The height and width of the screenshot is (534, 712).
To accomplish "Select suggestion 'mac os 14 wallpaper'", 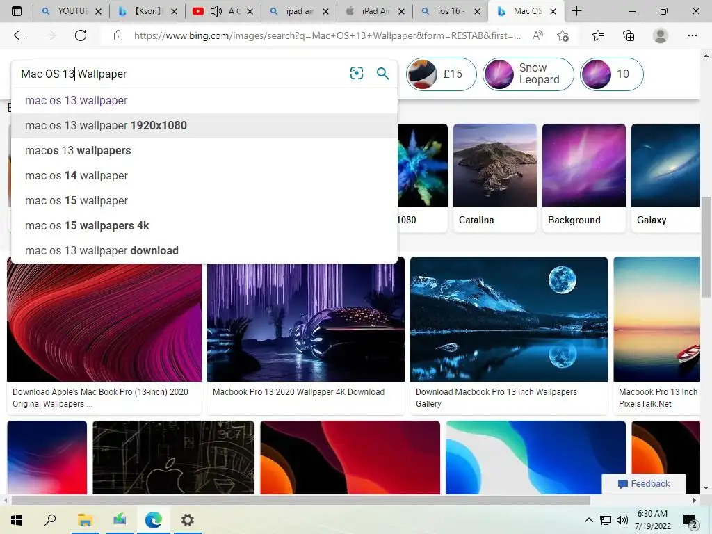I will [204, 175].
